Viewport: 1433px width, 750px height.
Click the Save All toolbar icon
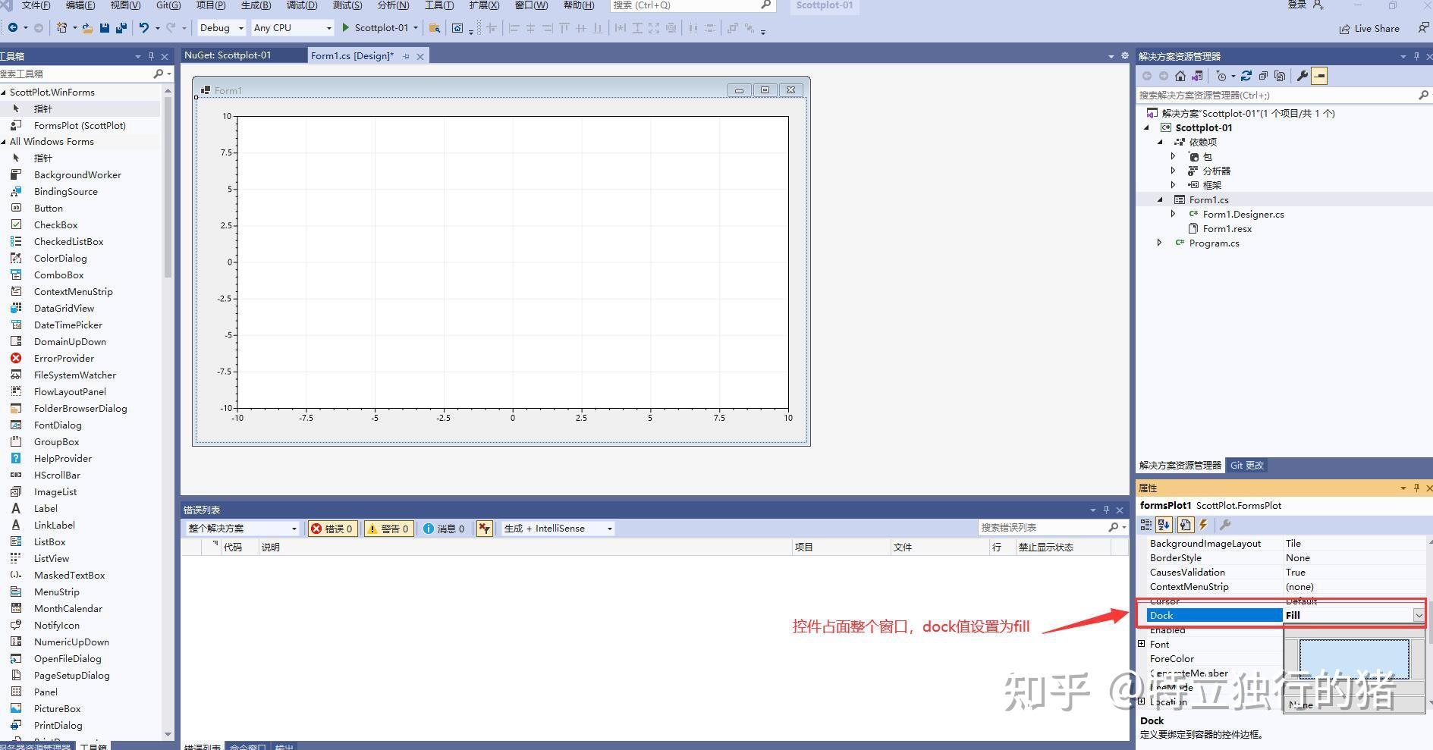tap(120, 28)
